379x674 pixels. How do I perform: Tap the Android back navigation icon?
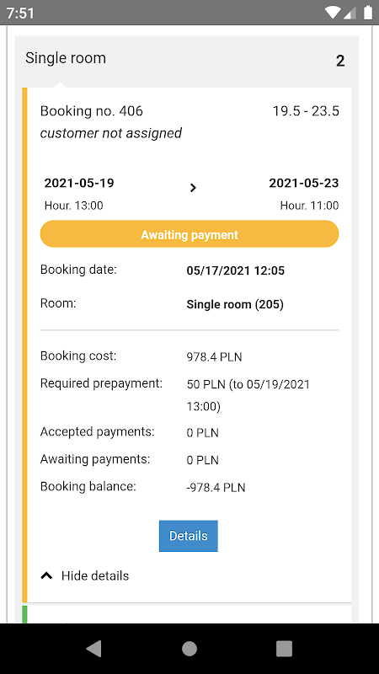[x=94, y=648]
